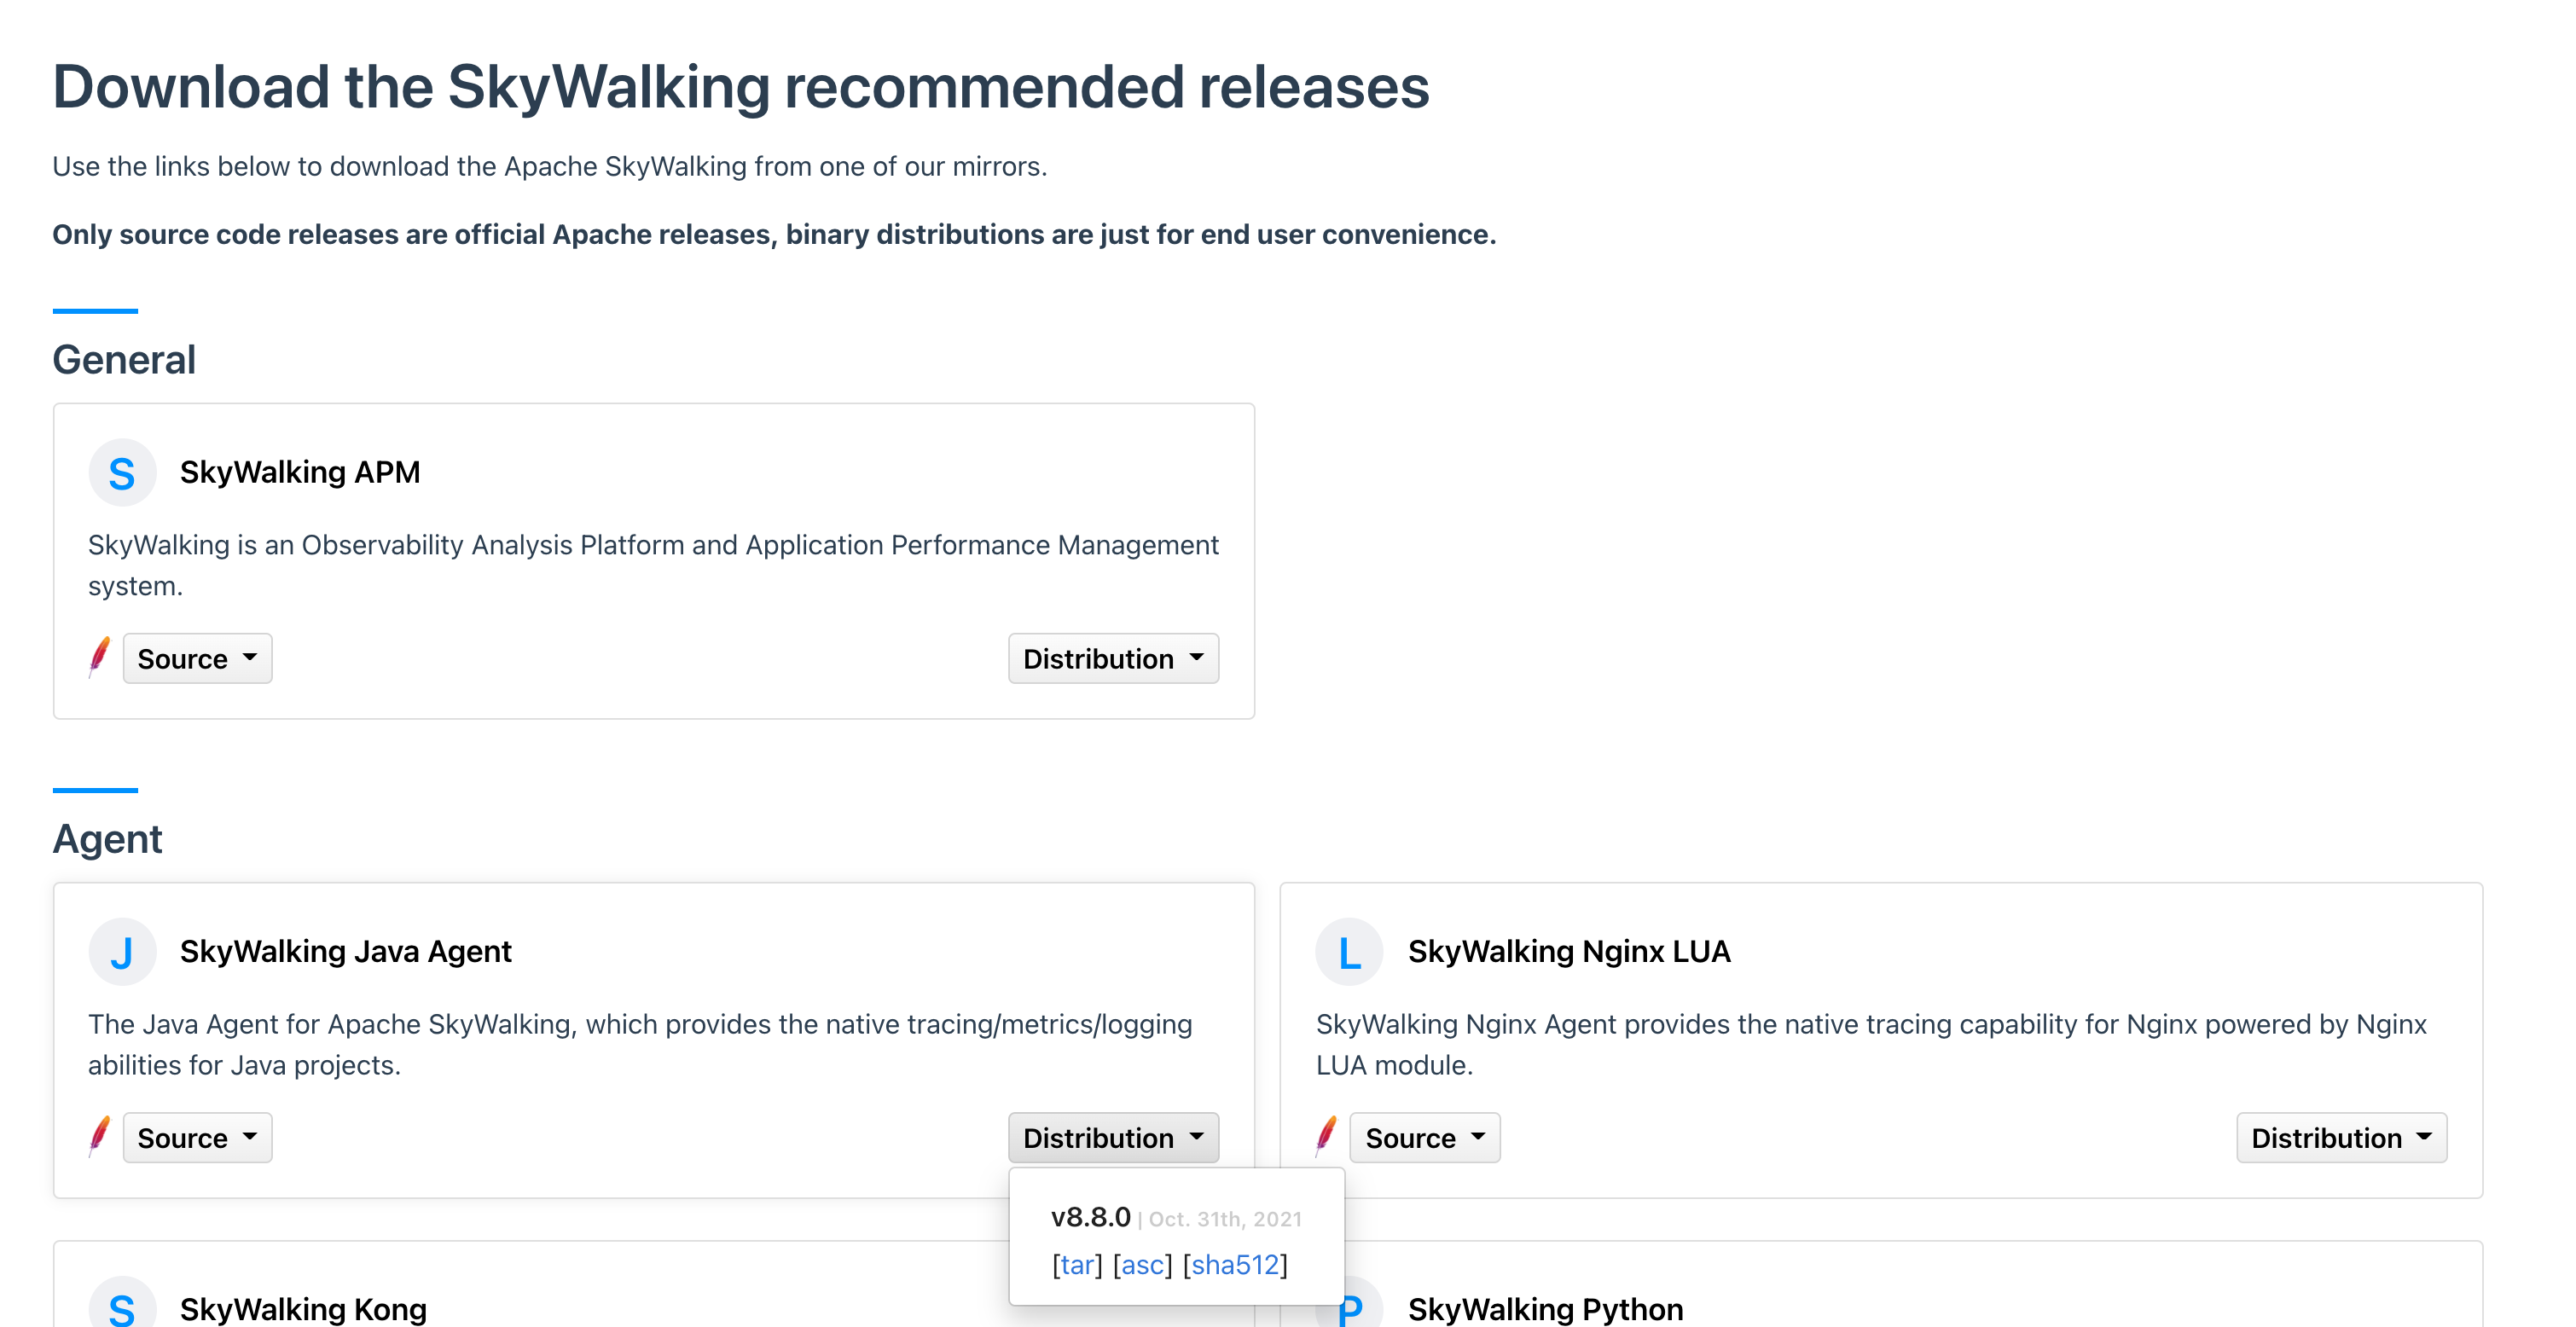
Task: Click the Java Agent 'J' avatar icon
Action: pyautogui.click(x=122, y=951)
